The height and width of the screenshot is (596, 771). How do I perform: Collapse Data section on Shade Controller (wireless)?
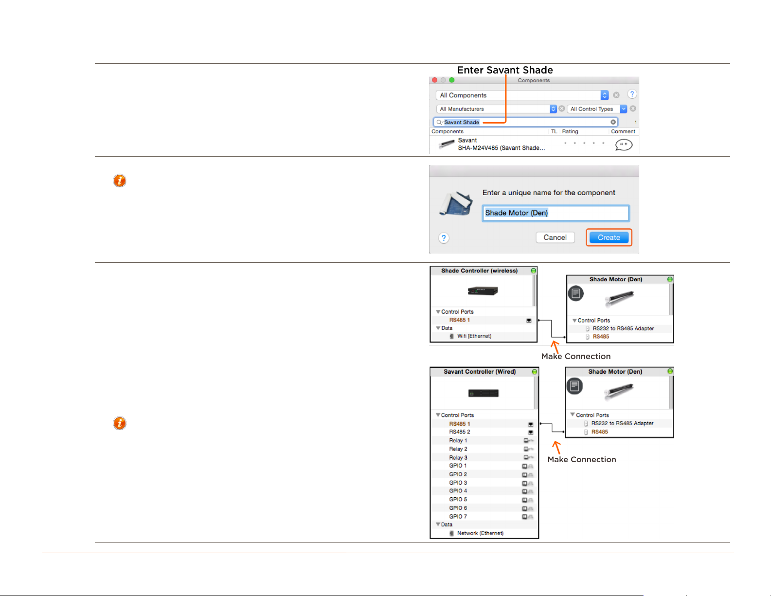click(x=438, y=328)
